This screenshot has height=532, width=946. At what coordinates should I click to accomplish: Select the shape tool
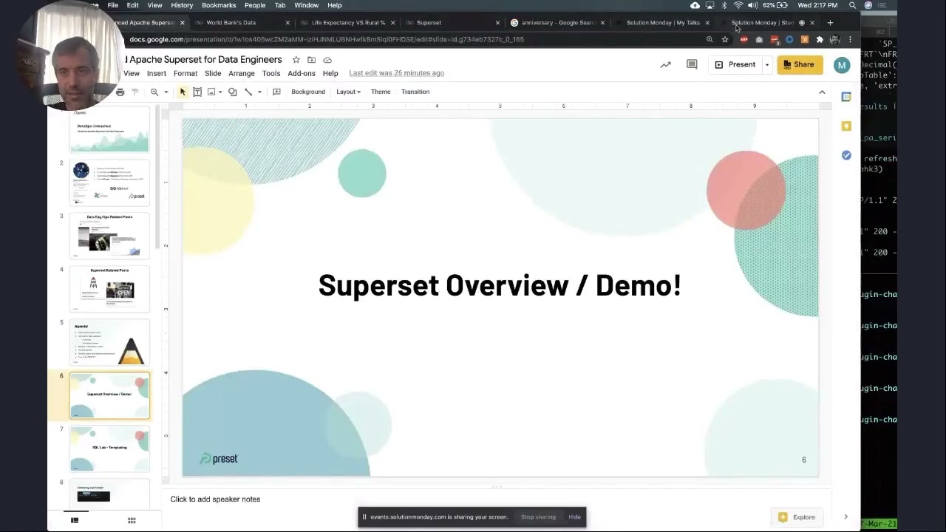point(233,92)
